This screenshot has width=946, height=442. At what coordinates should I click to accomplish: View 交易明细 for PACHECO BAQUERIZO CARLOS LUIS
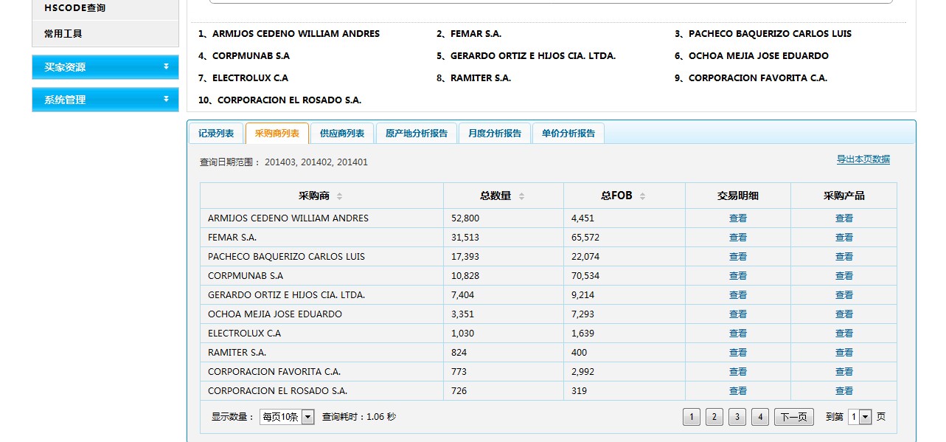click(x=738, y=257)
